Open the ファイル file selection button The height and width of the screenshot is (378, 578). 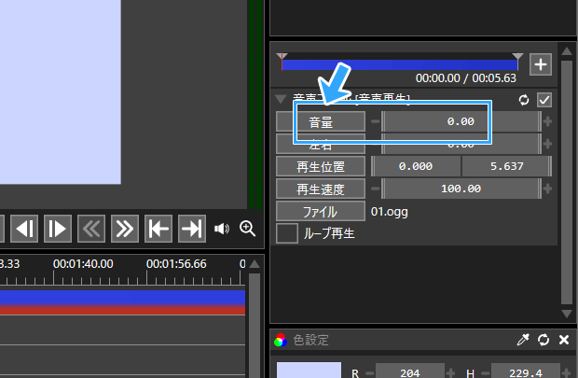[321, 212]
